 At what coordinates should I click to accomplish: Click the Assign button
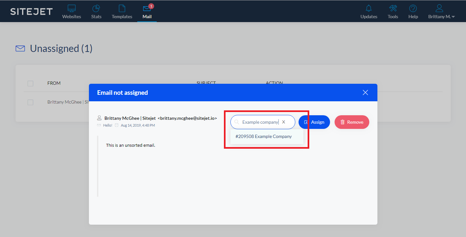(x=314, y=122)
